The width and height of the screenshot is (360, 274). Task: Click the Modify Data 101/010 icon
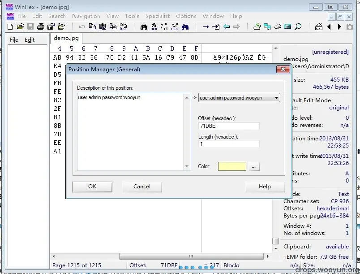tap(123, 26)
